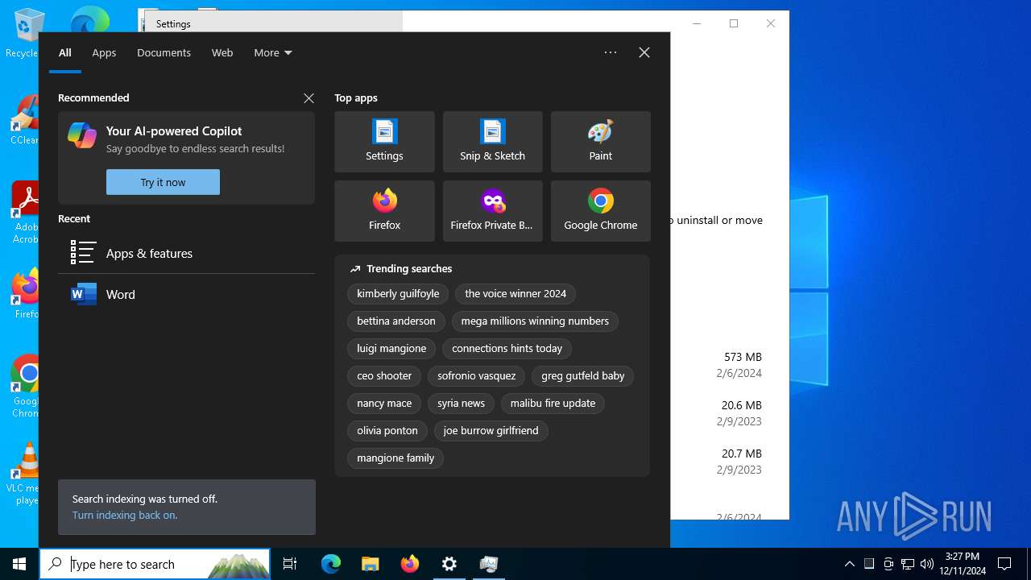Search trending 'the voice winner 2024'
This screenshot has height=580, width=1031.
coord(515,294)
